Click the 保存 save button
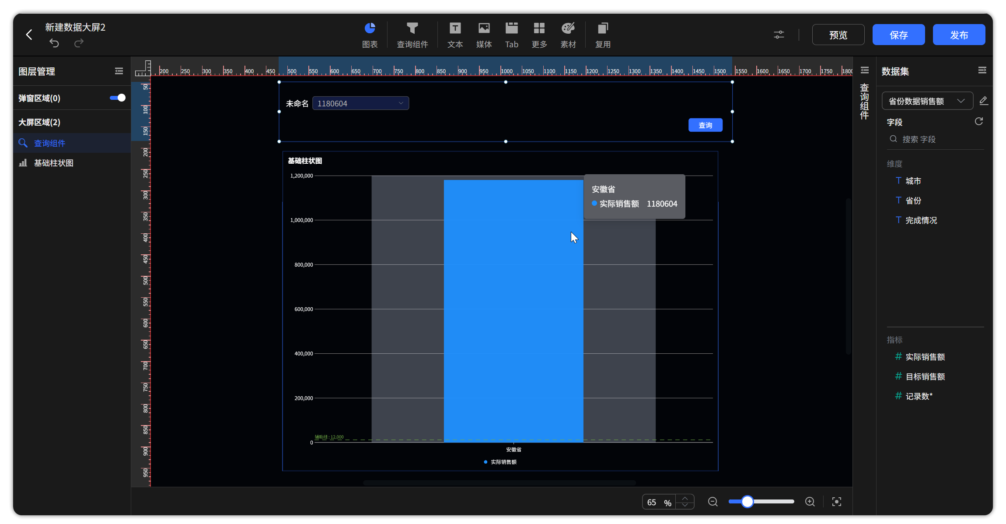The height and width of the screenshot is (524, 1006). (898, 35)
